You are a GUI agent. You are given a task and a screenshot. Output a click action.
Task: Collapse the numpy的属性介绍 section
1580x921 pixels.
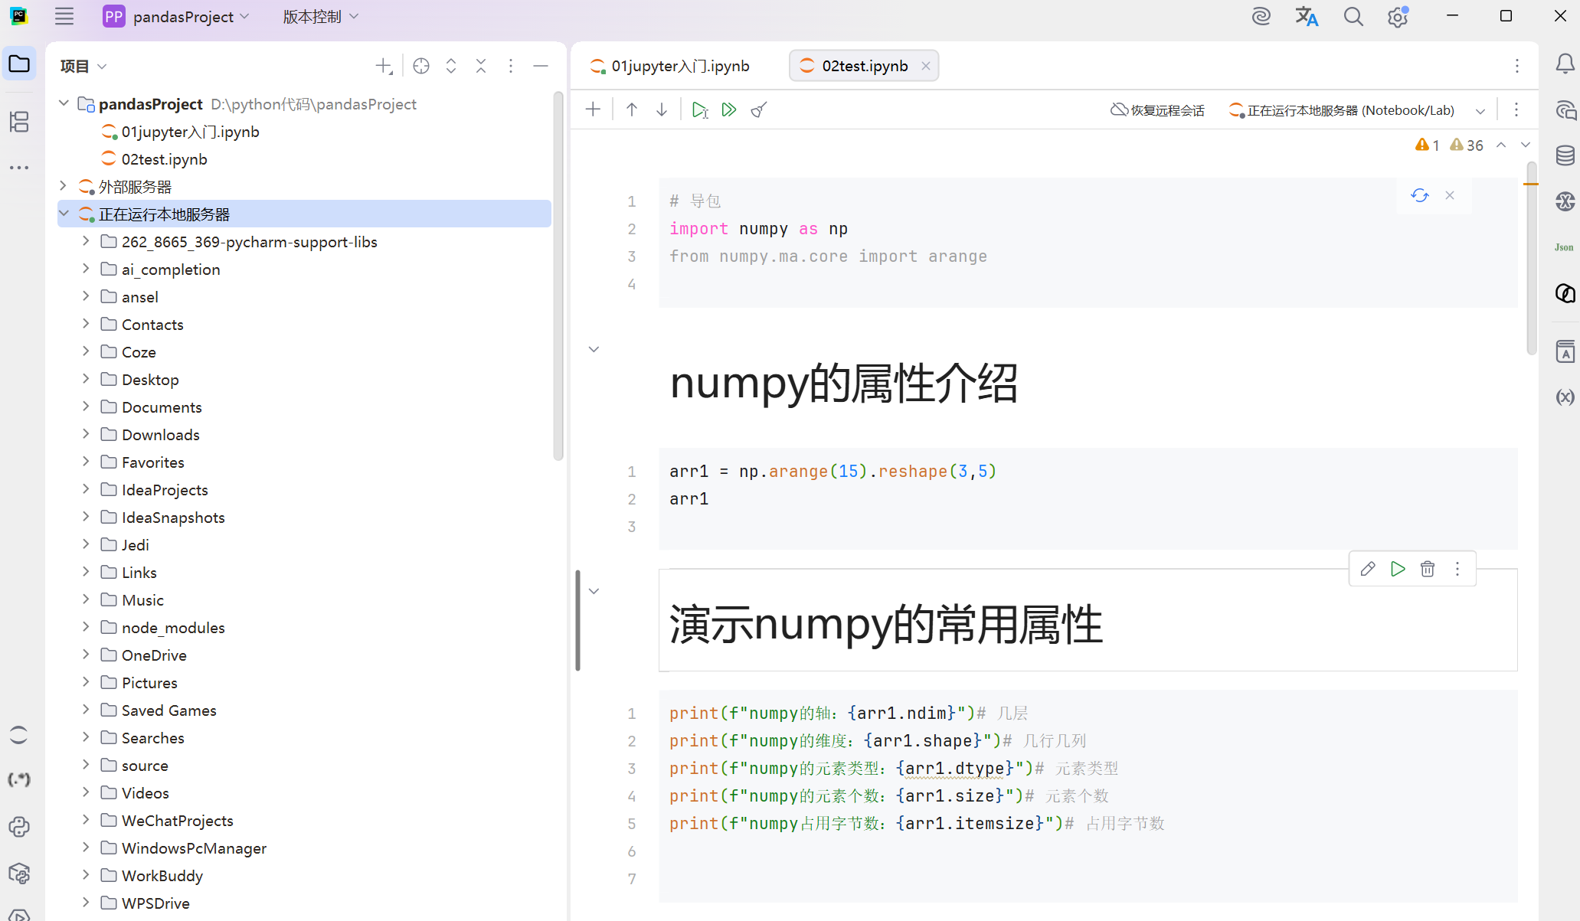click(x=594, y=349)
